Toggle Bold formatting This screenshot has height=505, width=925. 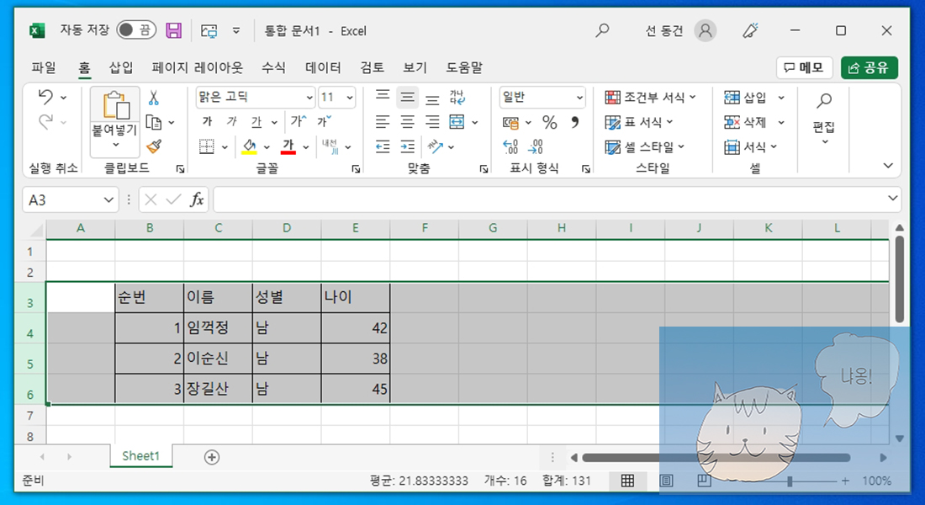pyautogui.click(x=207, y=121)
